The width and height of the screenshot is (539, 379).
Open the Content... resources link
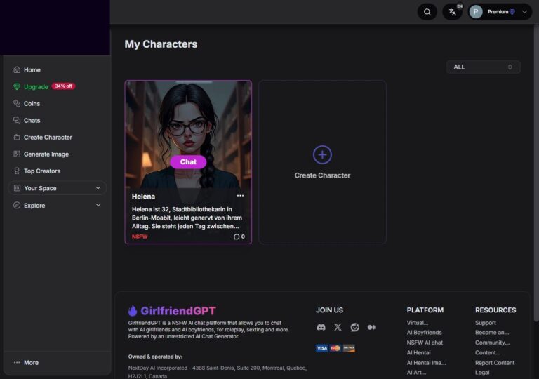(488, 352)
